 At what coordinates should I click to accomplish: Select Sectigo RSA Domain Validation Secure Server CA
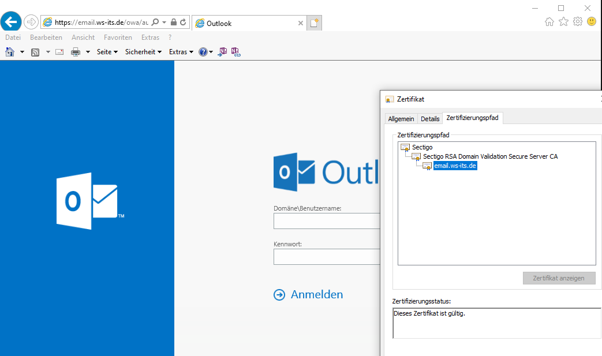(x=490, y=156)
